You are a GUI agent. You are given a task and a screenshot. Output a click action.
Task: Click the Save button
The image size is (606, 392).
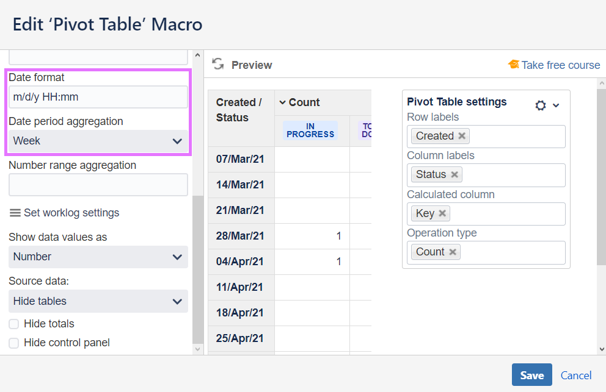click(531, 375)
